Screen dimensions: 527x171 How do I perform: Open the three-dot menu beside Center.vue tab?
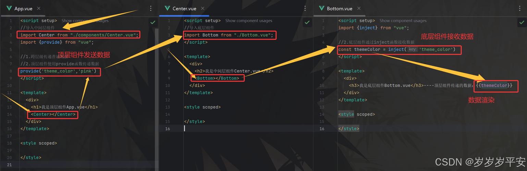[305, 8]
